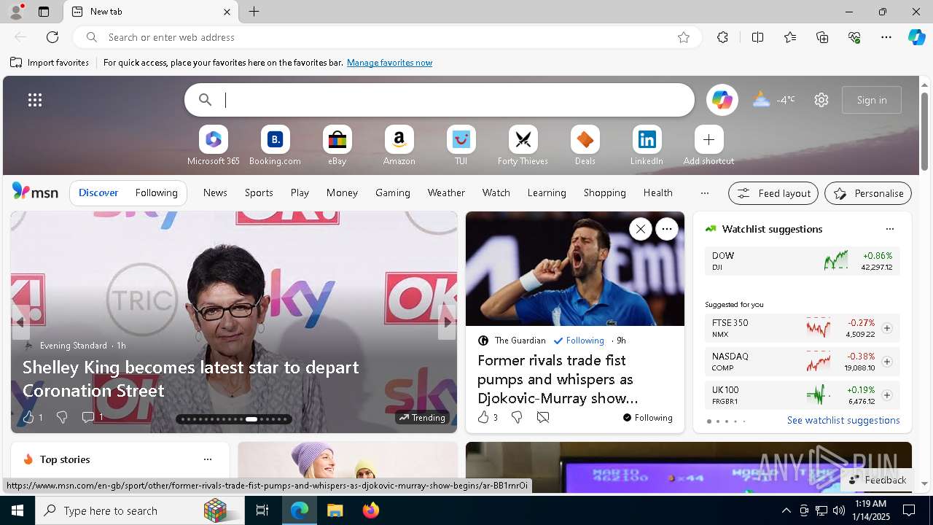Open Djokovic card more options
The height and width of the screenshot is (525, 933).
pyautogui.click(x=666, y=229)
